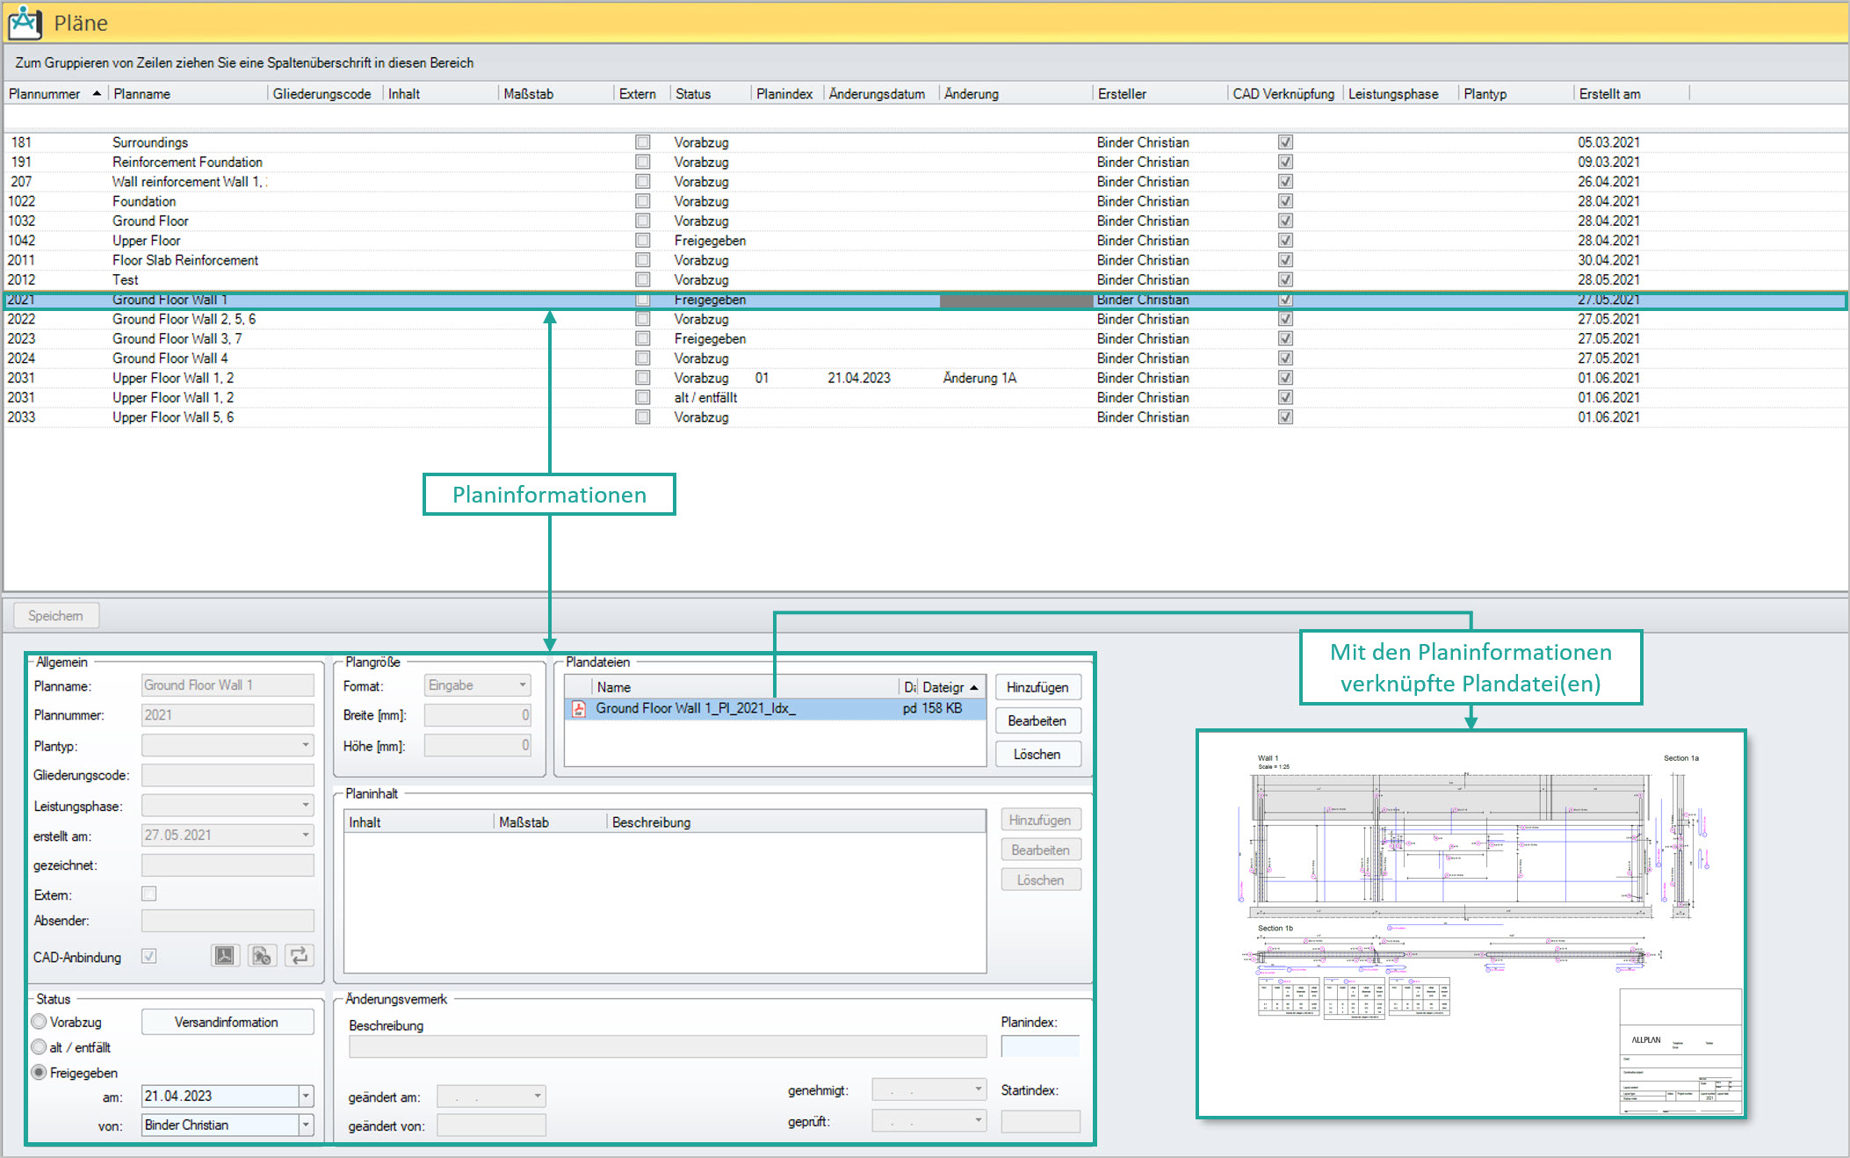Open the status date picker dropdown
Screen dimensions: 1850x1158
click(x=306, y=1096)
